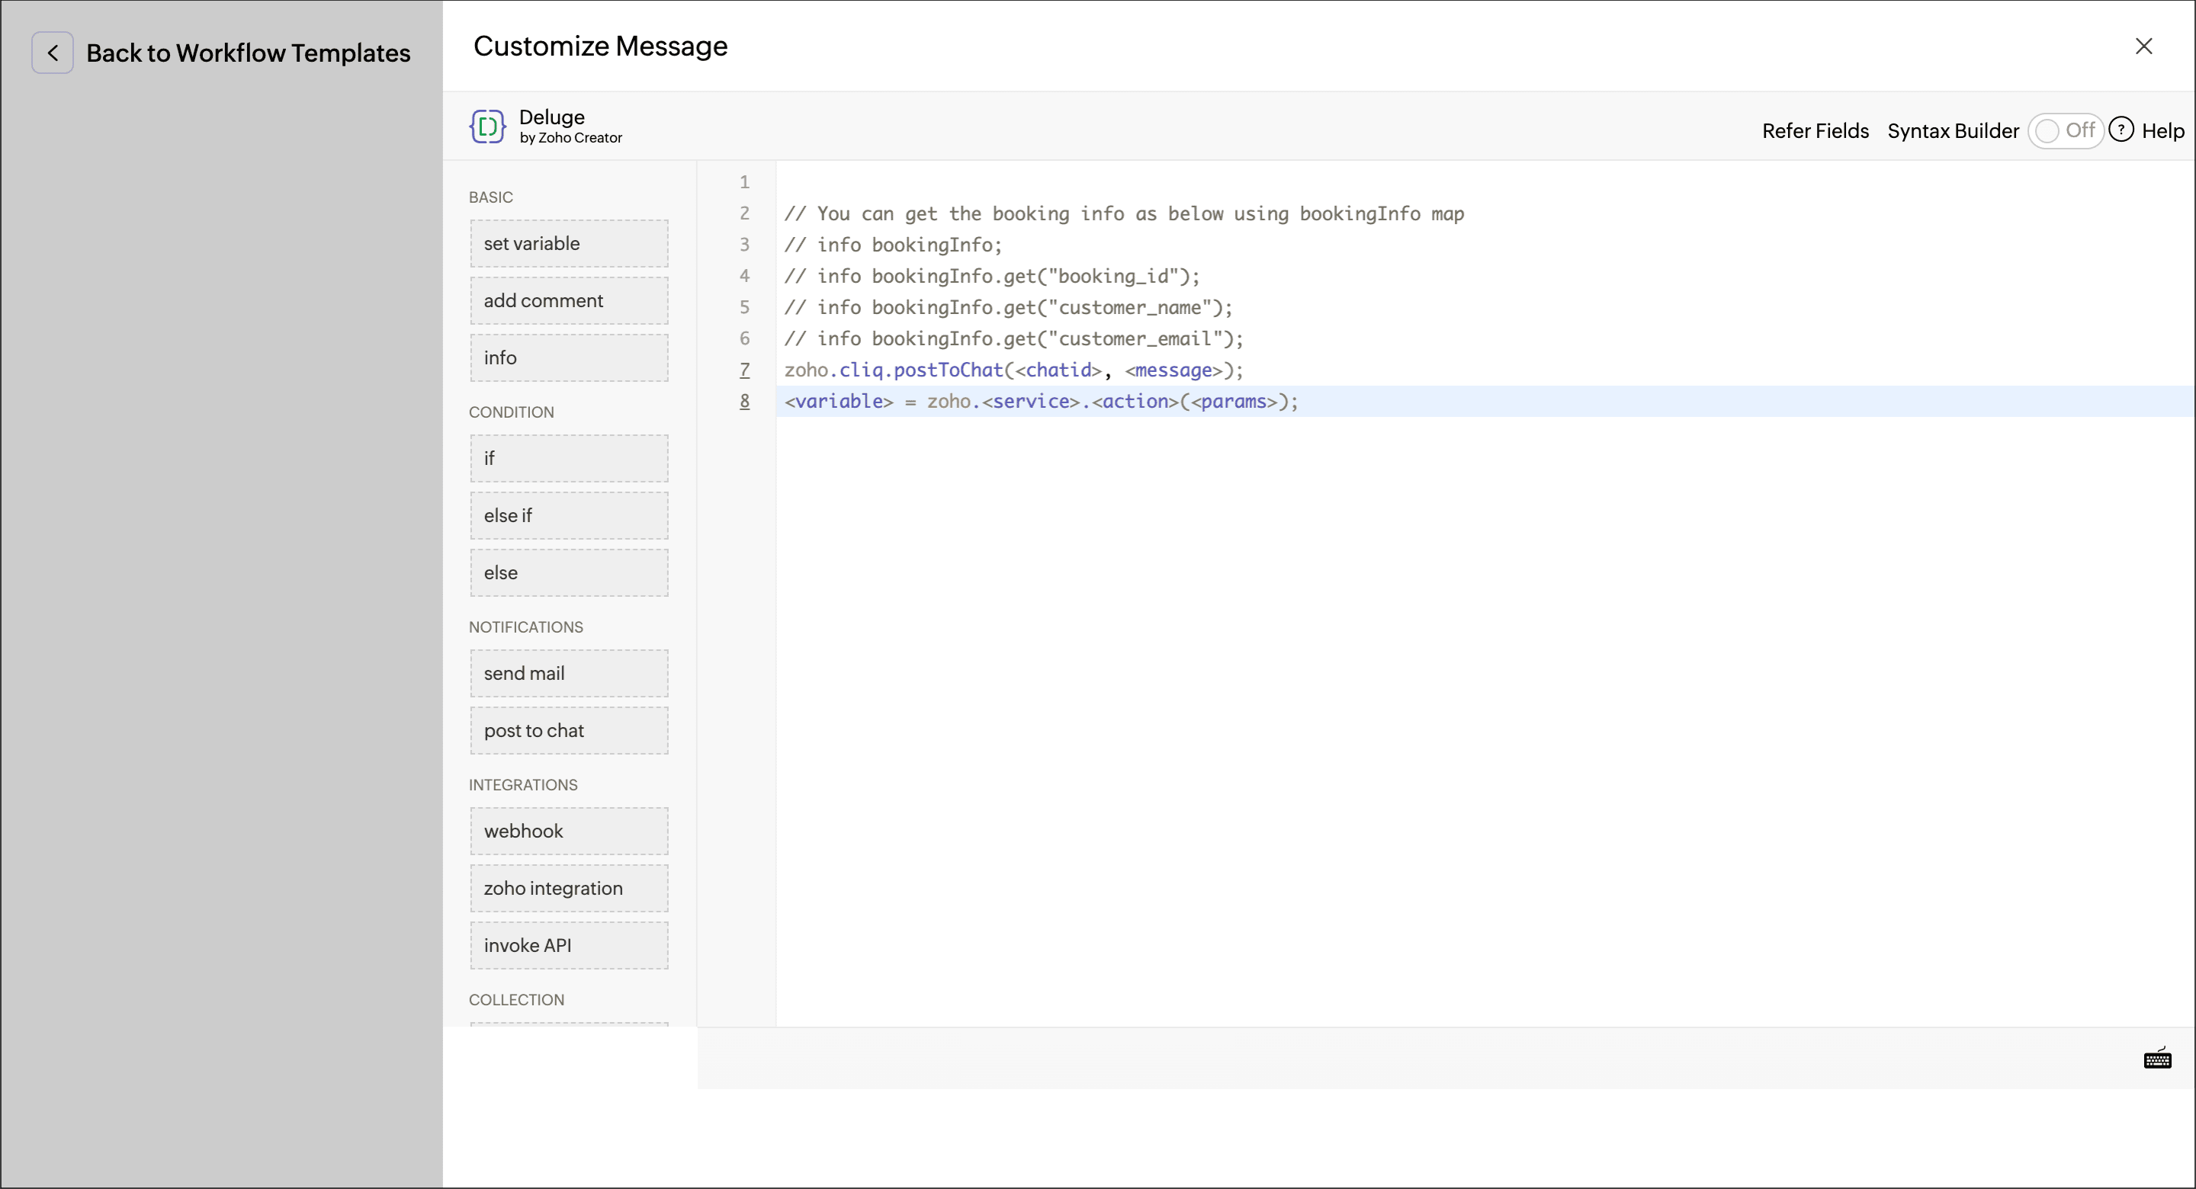Choose the info statement block
This screenshot has width=2196, height=1189.
[569, 358]
